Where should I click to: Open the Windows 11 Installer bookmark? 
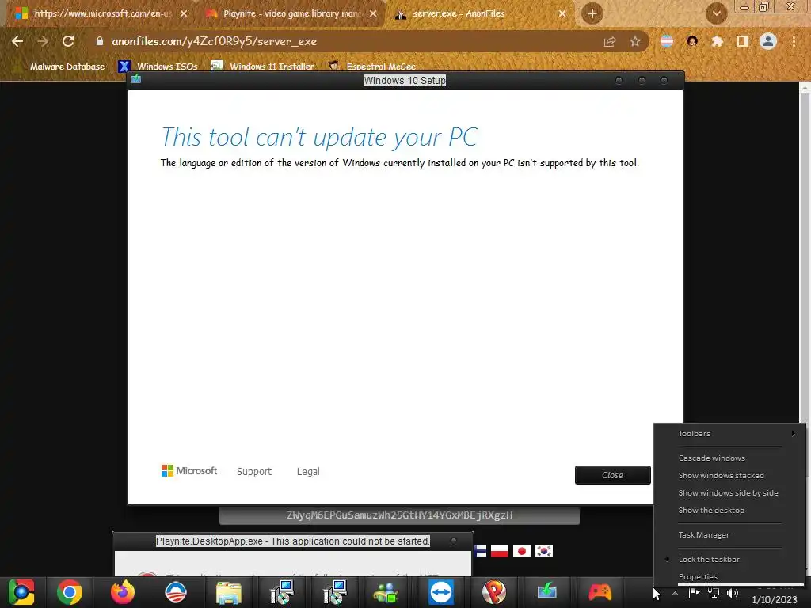[x=263, y=66]
